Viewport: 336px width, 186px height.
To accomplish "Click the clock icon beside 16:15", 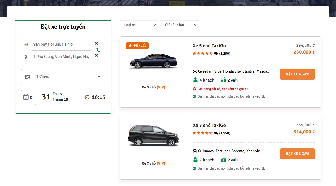I will pyautogui.click(x=87, y=97).
